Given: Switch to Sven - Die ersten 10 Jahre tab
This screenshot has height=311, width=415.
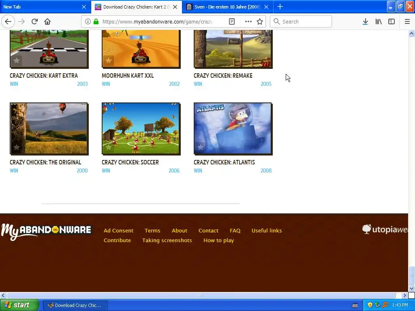Looking at the screenshot, I should click(x=223, y=7).
